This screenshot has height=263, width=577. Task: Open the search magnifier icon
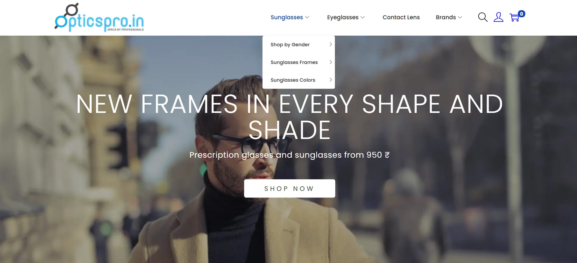[x=483, y=17]
